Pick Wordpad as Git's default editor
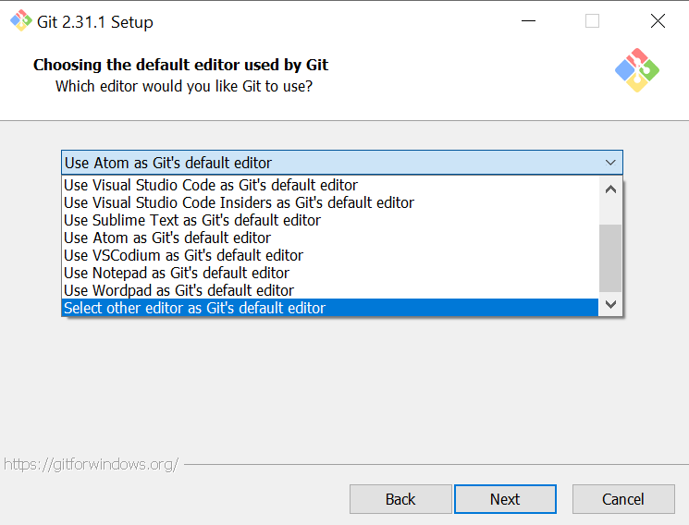Viewport: 689px width, 525px height. [x=178, y=290]
